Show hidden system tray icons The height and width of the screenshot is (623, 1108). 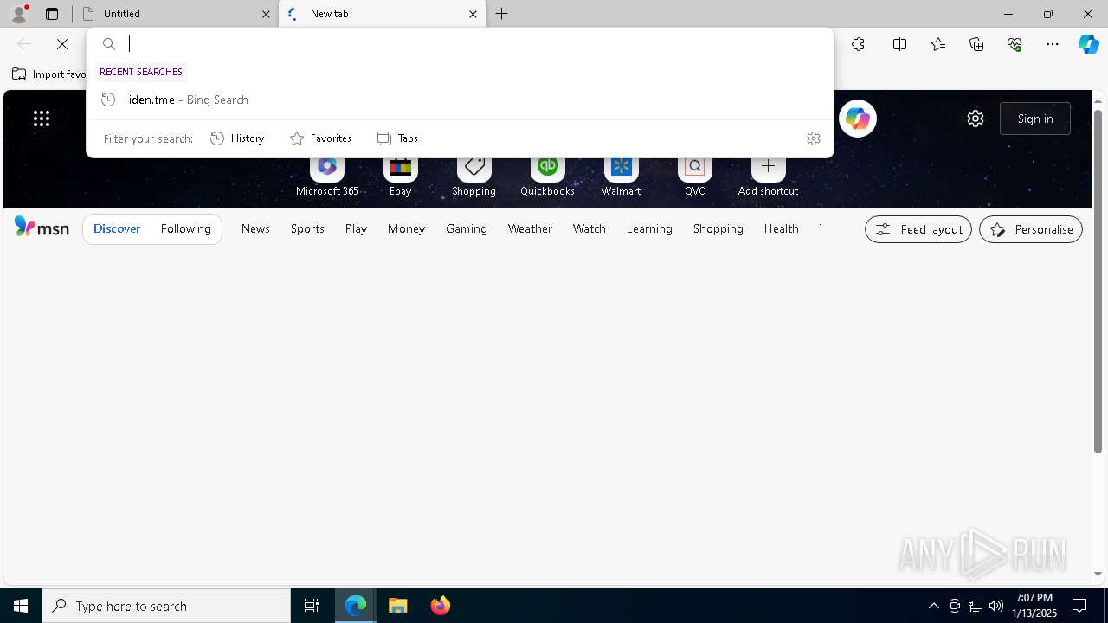point(934,606)
